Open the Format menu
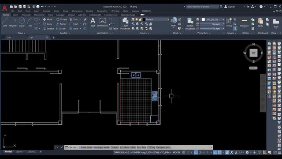The height and width of the screenshot is (159, 282). tap(46, 11)
